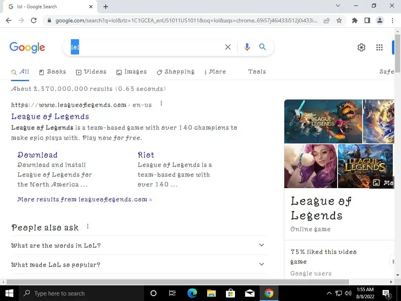The image size is (401, 301).
Task: Open Chrome profile avatar
Action: 380,20
